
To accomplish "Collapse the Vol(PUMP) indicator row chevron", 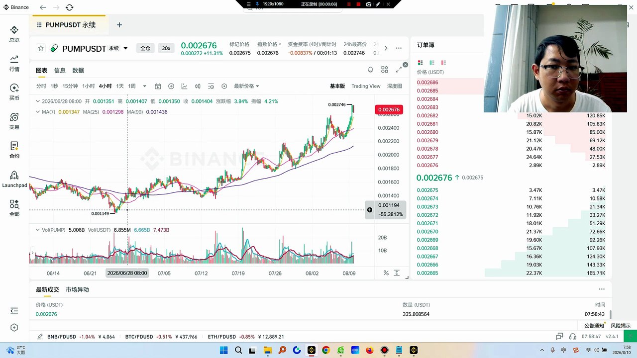I will (38, 230).
